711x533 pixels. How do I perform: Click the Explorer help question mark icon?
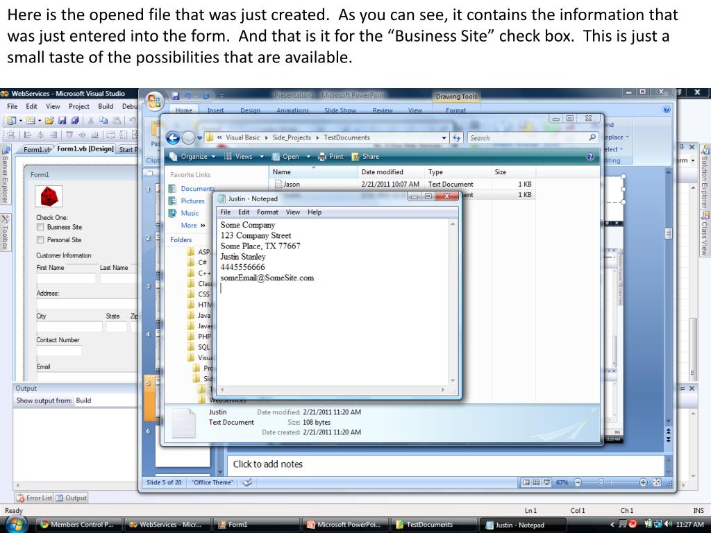(590, 157)
